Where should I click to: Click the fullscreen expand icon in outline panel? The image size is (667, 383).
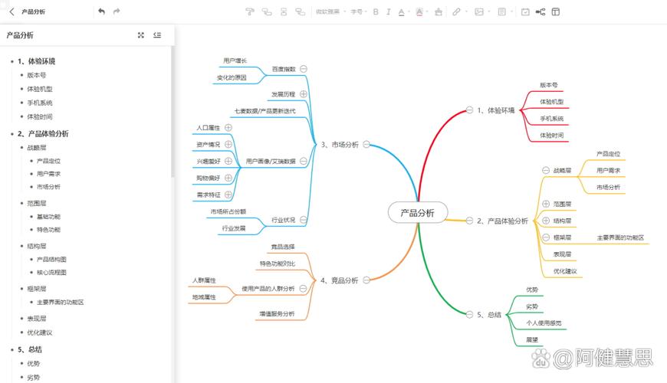pos(140,35)
